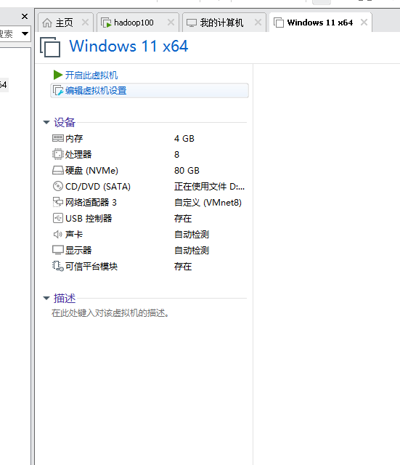The image size is (400, 465).
Task: Click the memory (内存) device icon
Action: click(x=58, y=138)
